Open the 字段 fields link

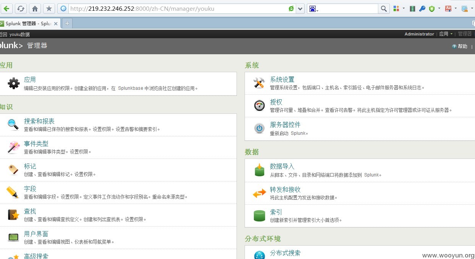(30, 189)
